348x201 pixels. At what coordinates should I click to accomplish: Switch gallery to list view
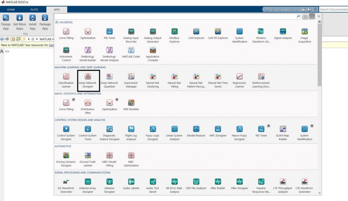(x=304, y=16)
